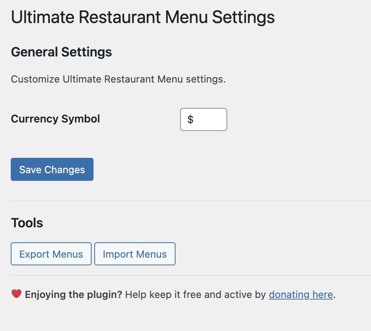Click the dollar sign in the currency field

pos(190,119)
